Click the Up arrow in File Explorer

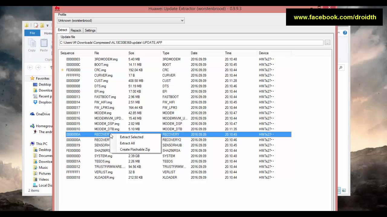(51, 68)
